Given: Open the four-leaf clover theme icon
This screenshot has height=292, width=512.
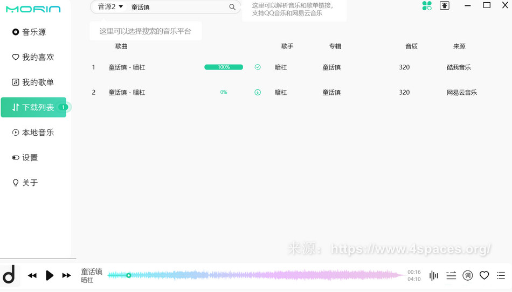Looking at the screenshot, I should [427, 6].
